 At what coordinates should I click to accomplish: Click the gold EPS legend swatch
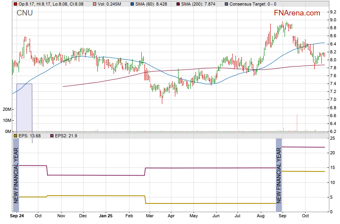pyautogui.click(x=15, y=136)
